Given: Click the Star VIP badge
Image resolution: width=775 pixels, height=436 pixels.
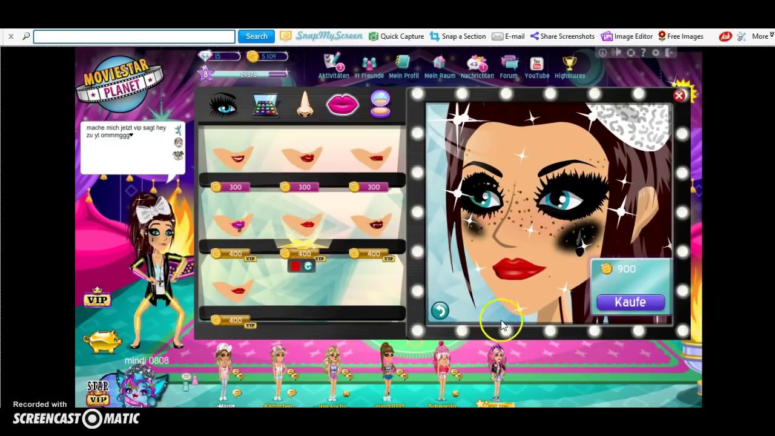Looking at the screenshot, I should [x=97, y=392].
